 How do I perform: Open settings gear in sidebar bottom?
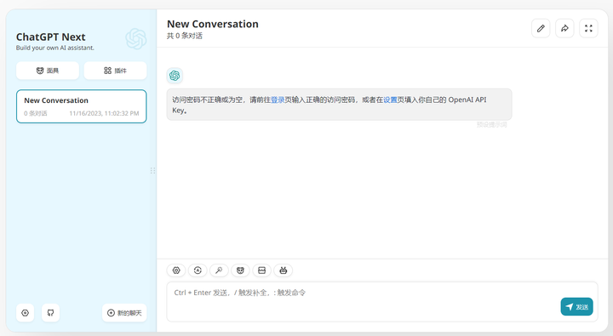coord(25,313)
